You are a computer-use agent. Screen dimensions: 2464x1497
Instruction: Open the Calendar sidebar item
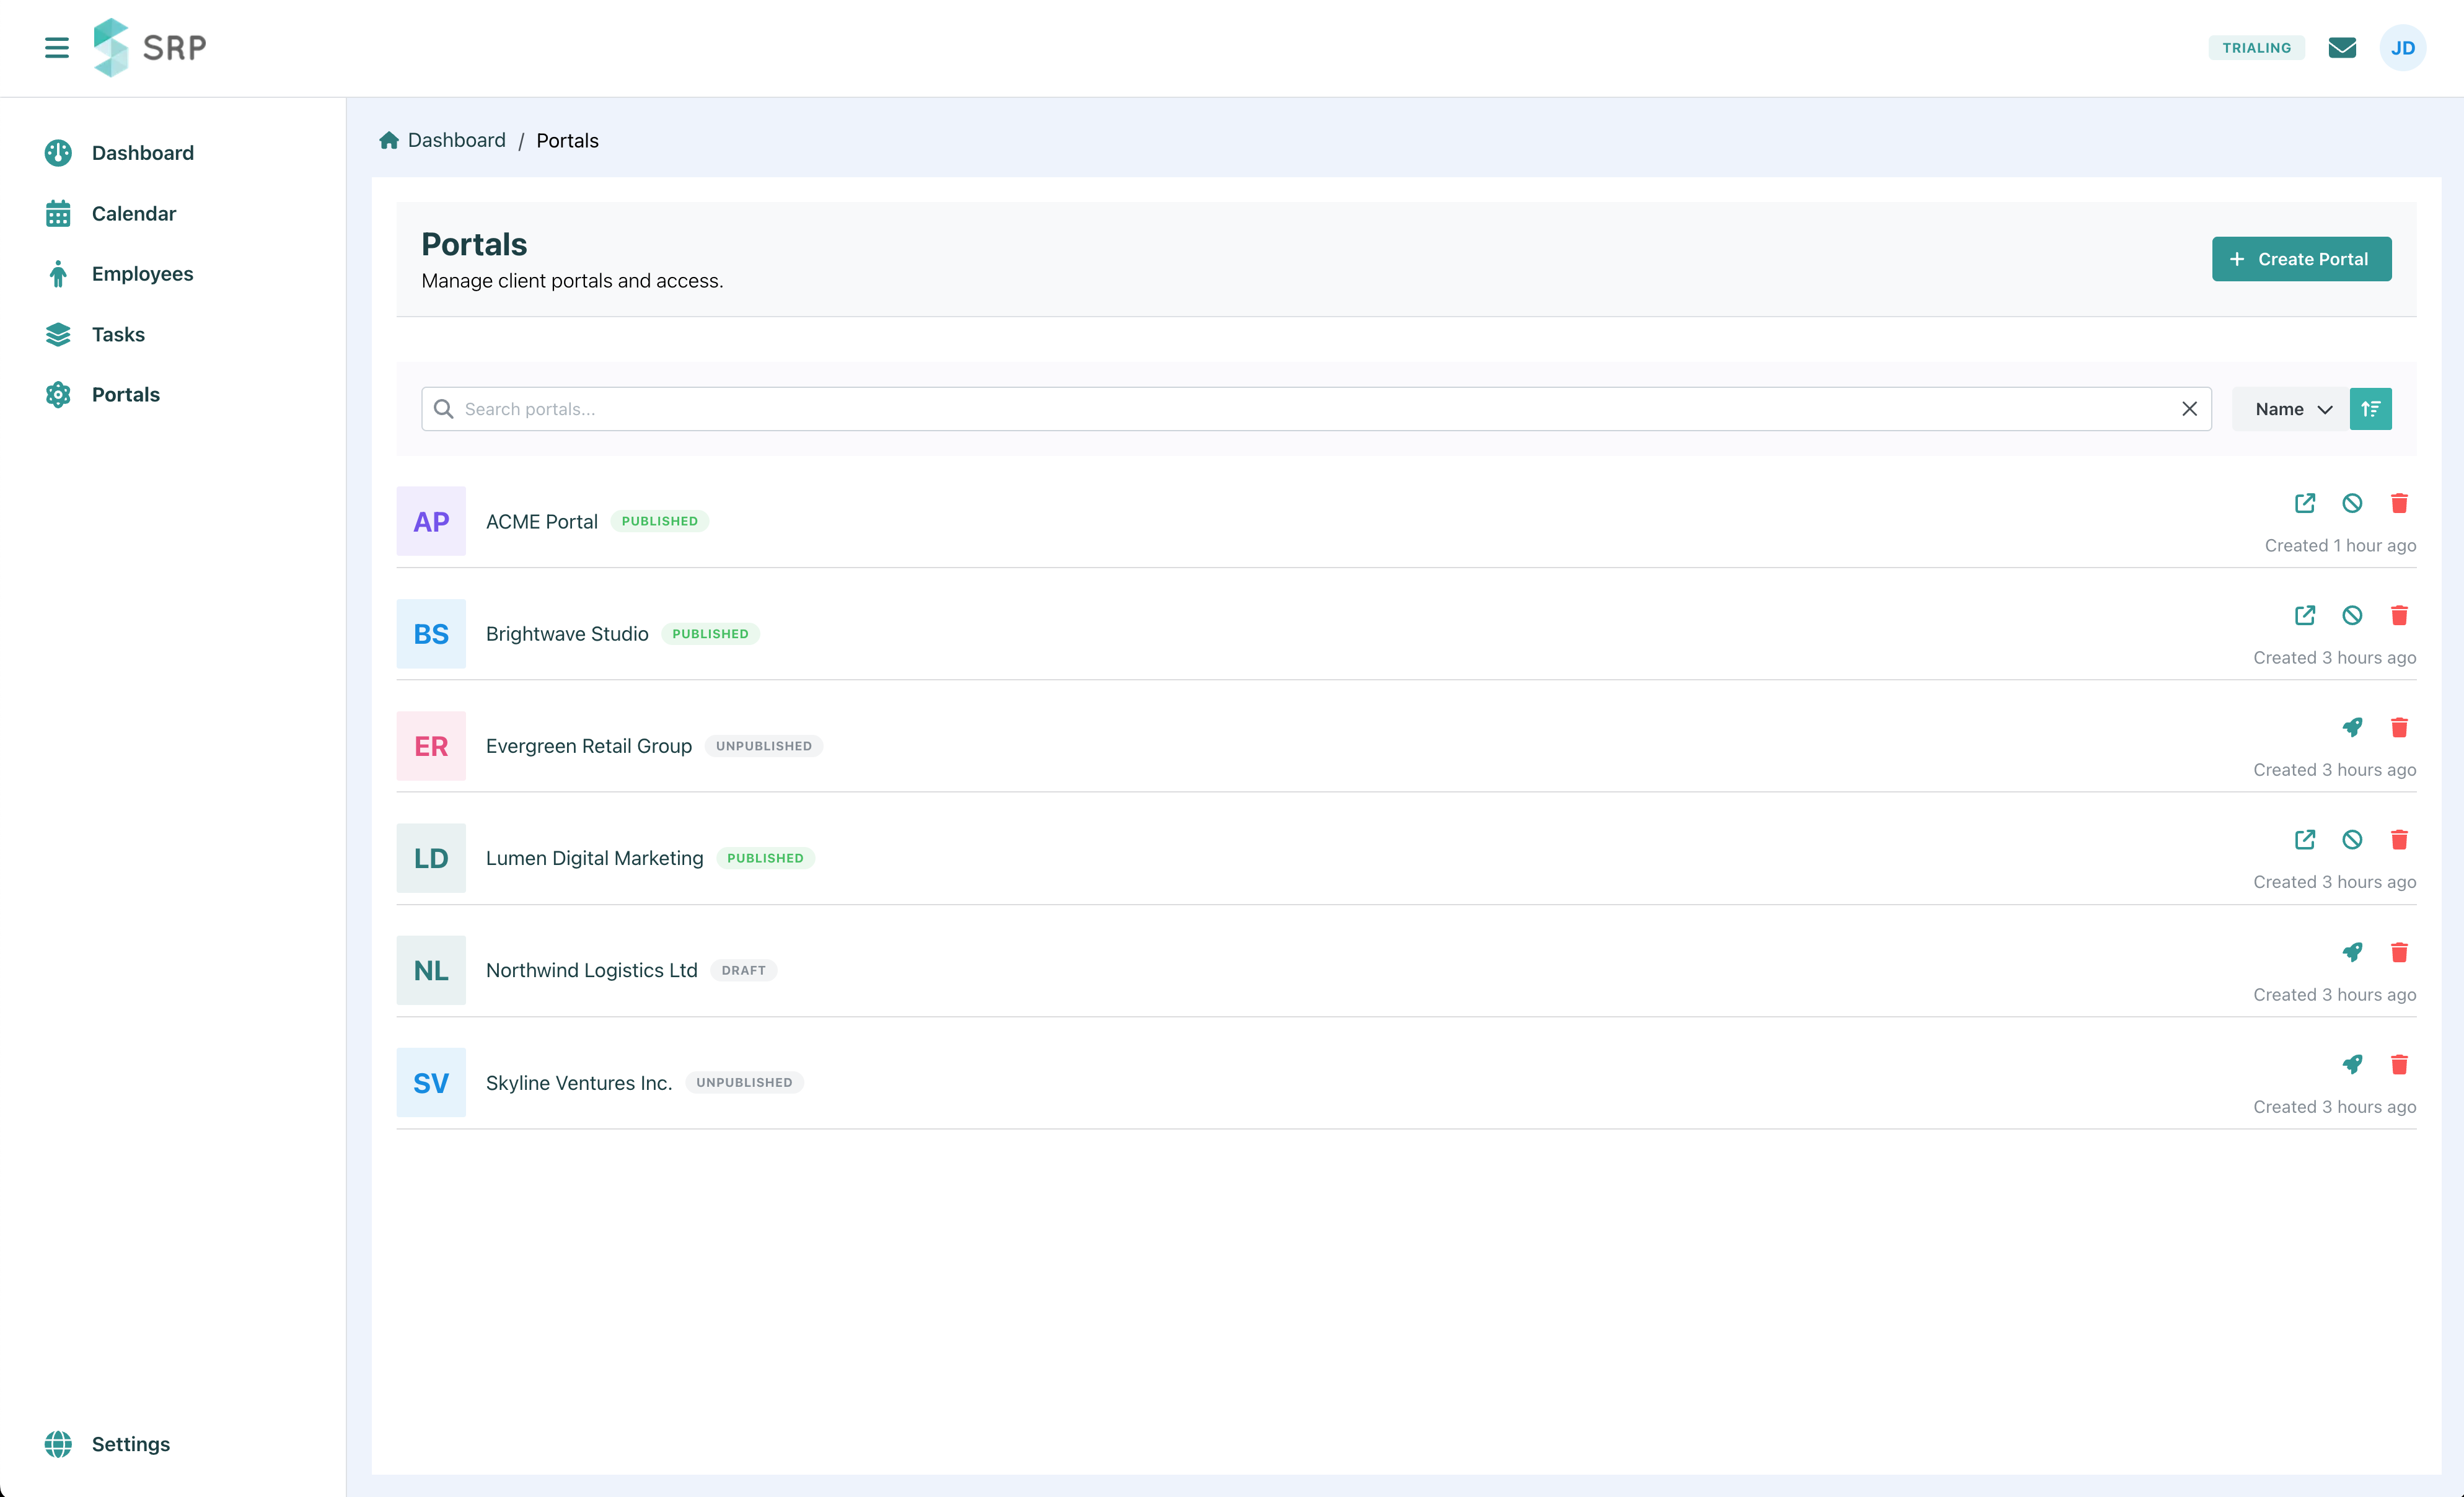(133, 213)
